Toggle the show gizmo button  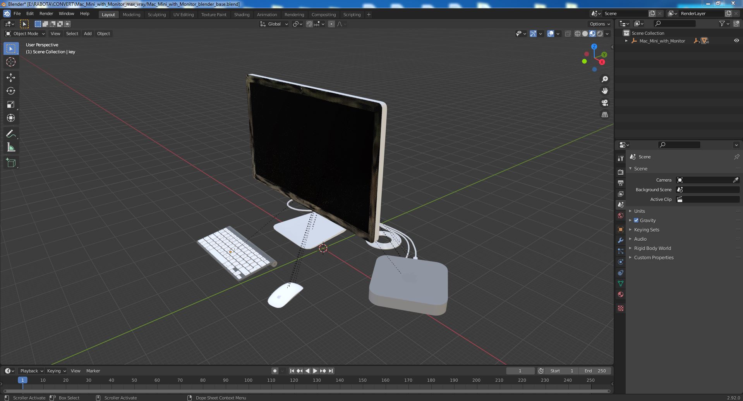(533, 34)
